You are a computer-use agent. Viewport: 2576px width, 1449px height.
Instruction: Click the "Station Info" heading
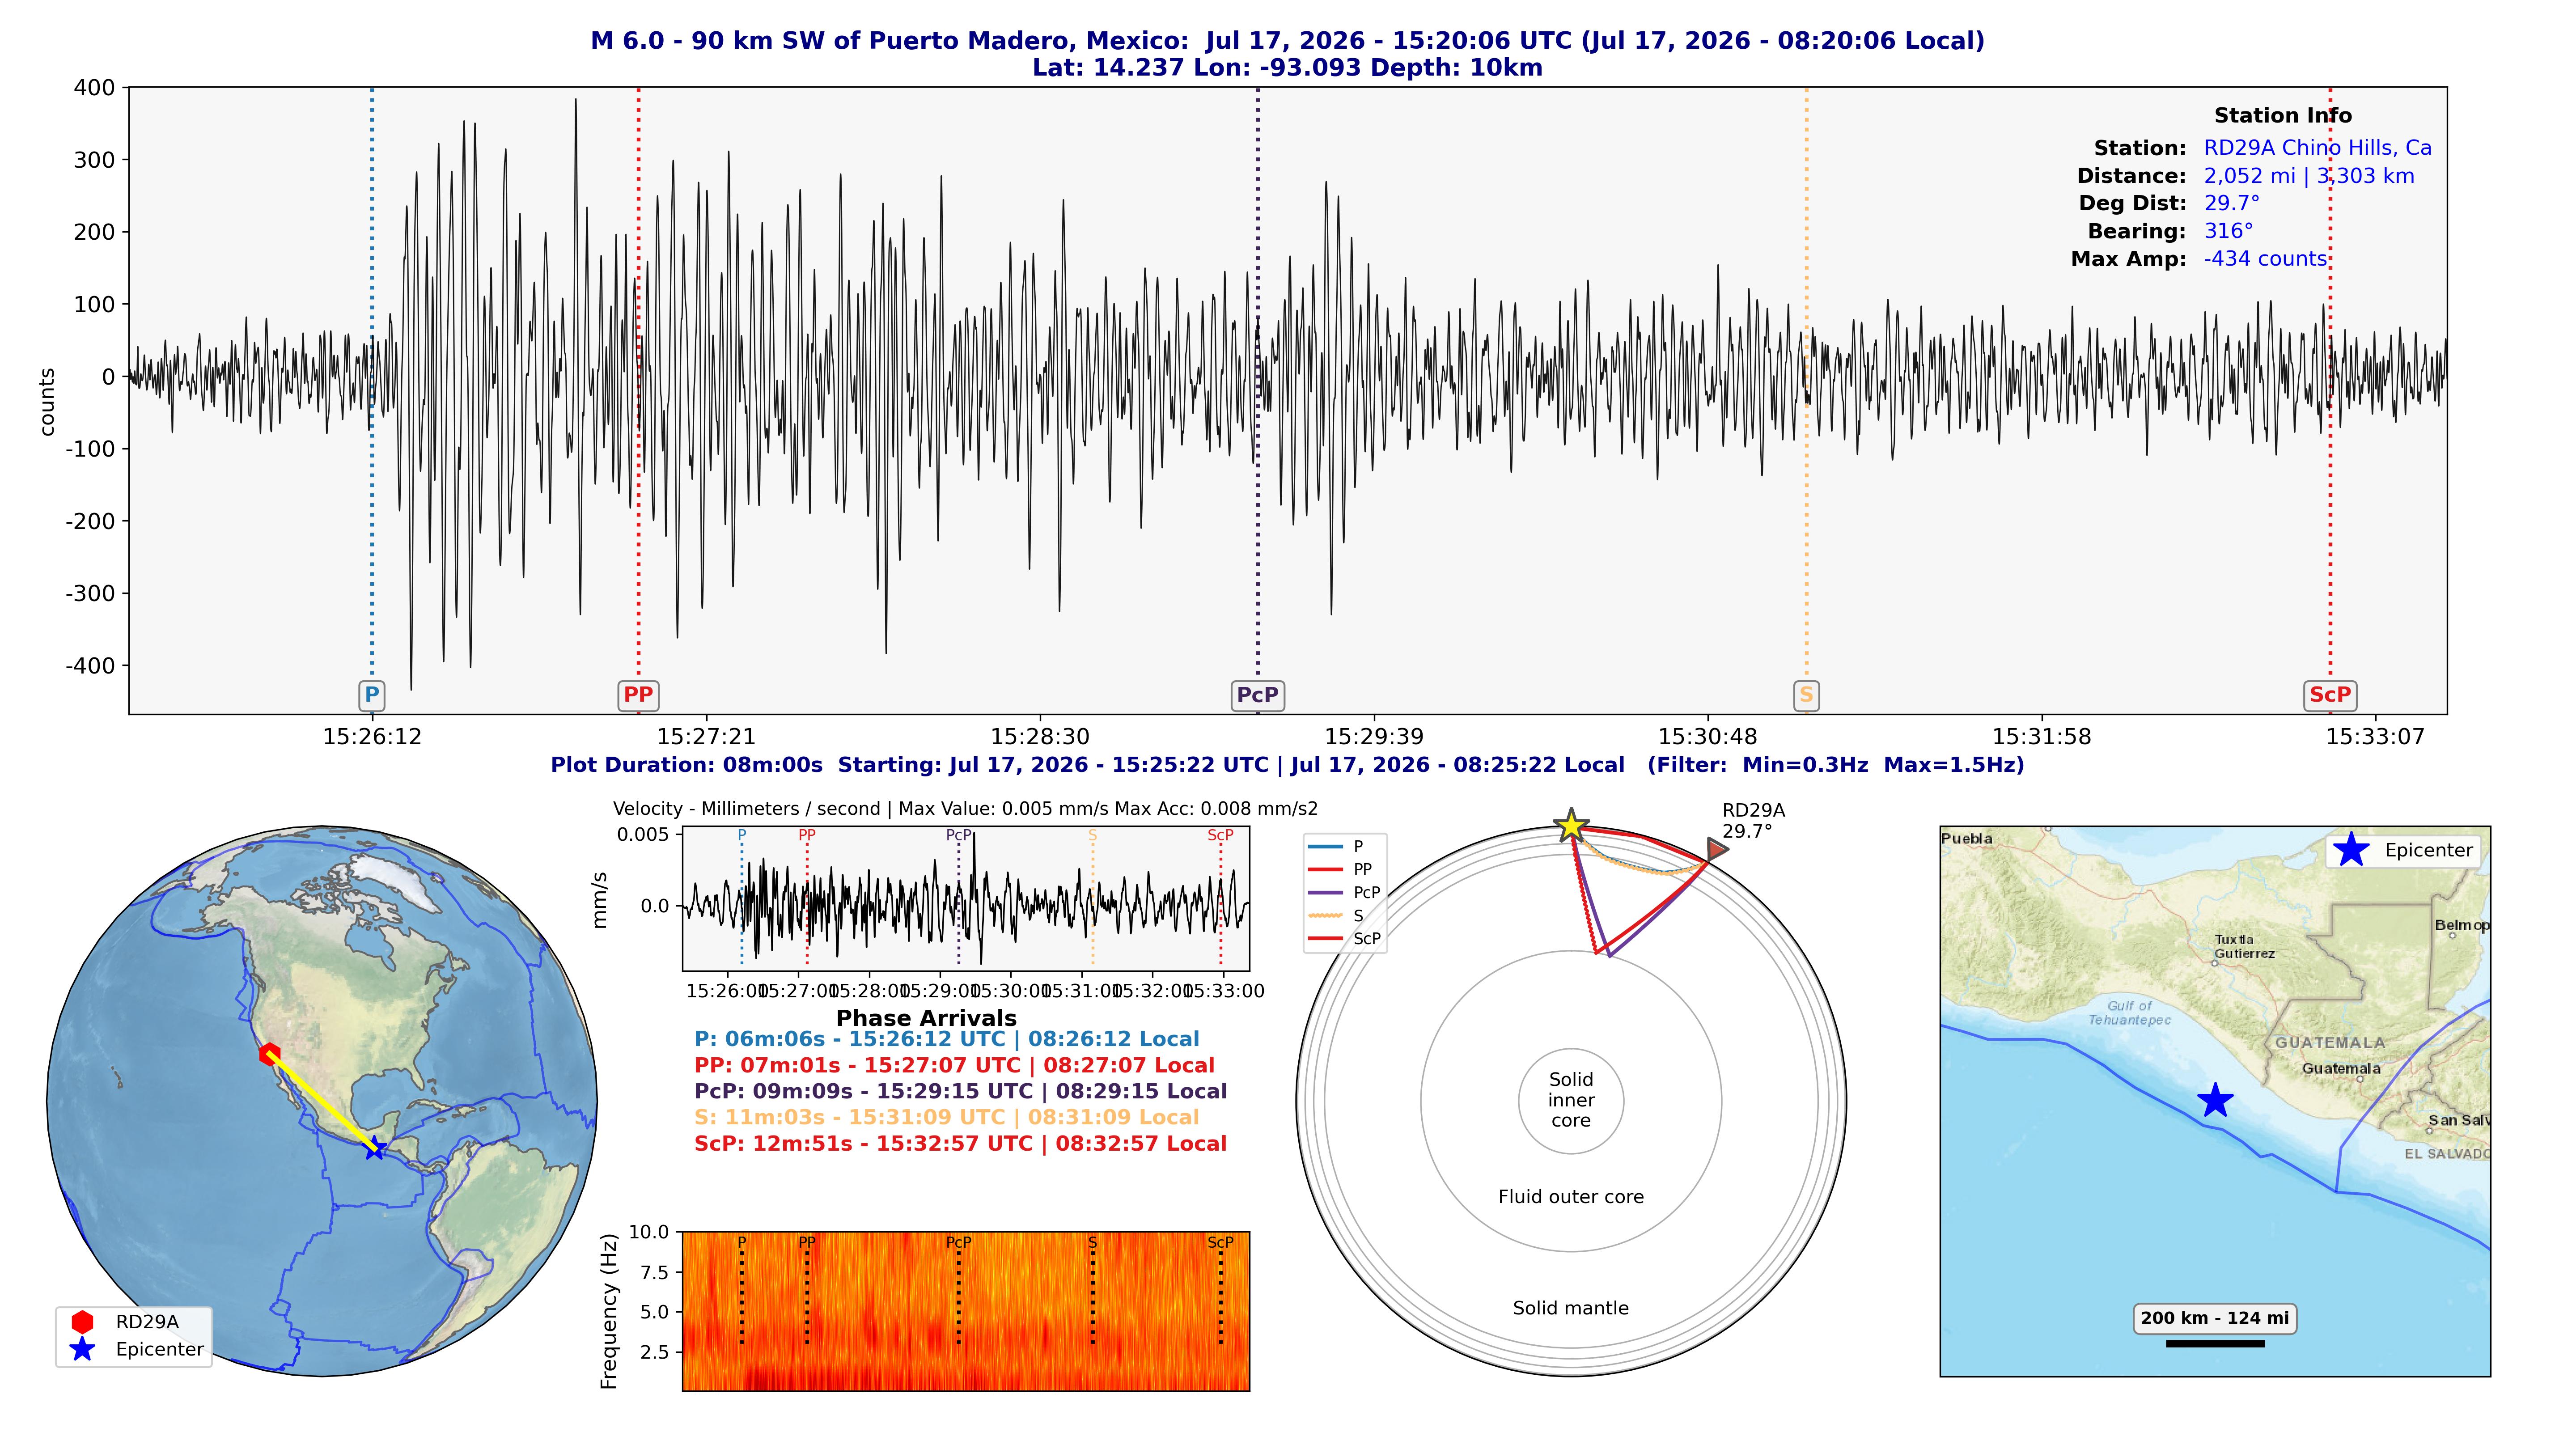[x=2282, y=115]
